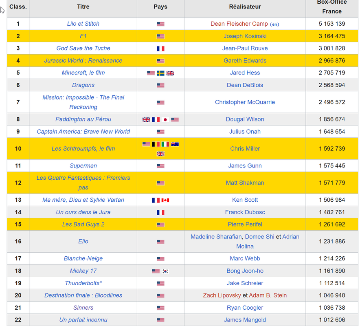This screenshot has width=360, height=326.
Task: Click the US flag in Dragons row
Action: pyautogui.click(x=160, y=85)
